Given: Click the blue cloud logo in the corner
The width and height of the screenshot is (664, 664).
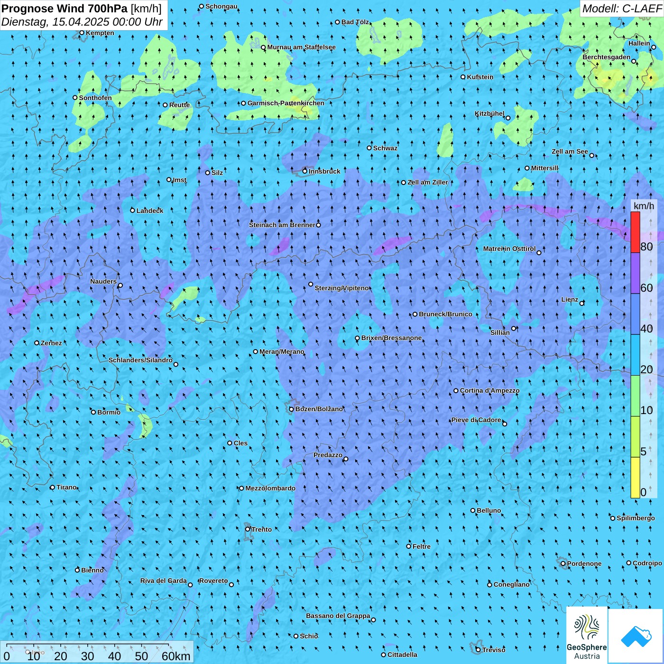Looking at the screenshot, I should (636, 636).
